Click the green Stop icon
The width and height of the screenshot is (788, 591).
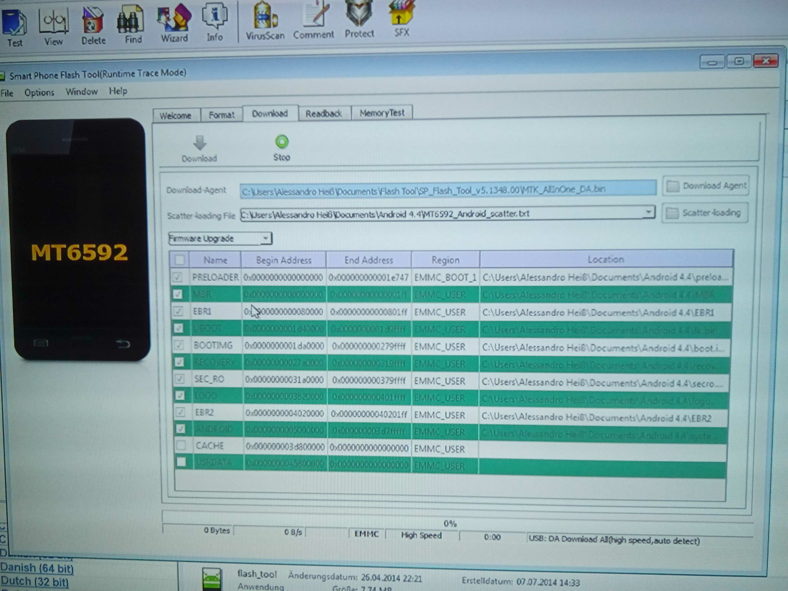[282, 142]
